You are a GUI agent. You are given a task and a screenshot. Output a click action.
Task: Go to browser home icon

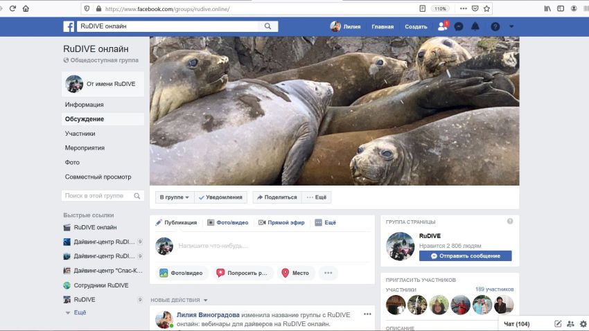[x=26, y=8]
